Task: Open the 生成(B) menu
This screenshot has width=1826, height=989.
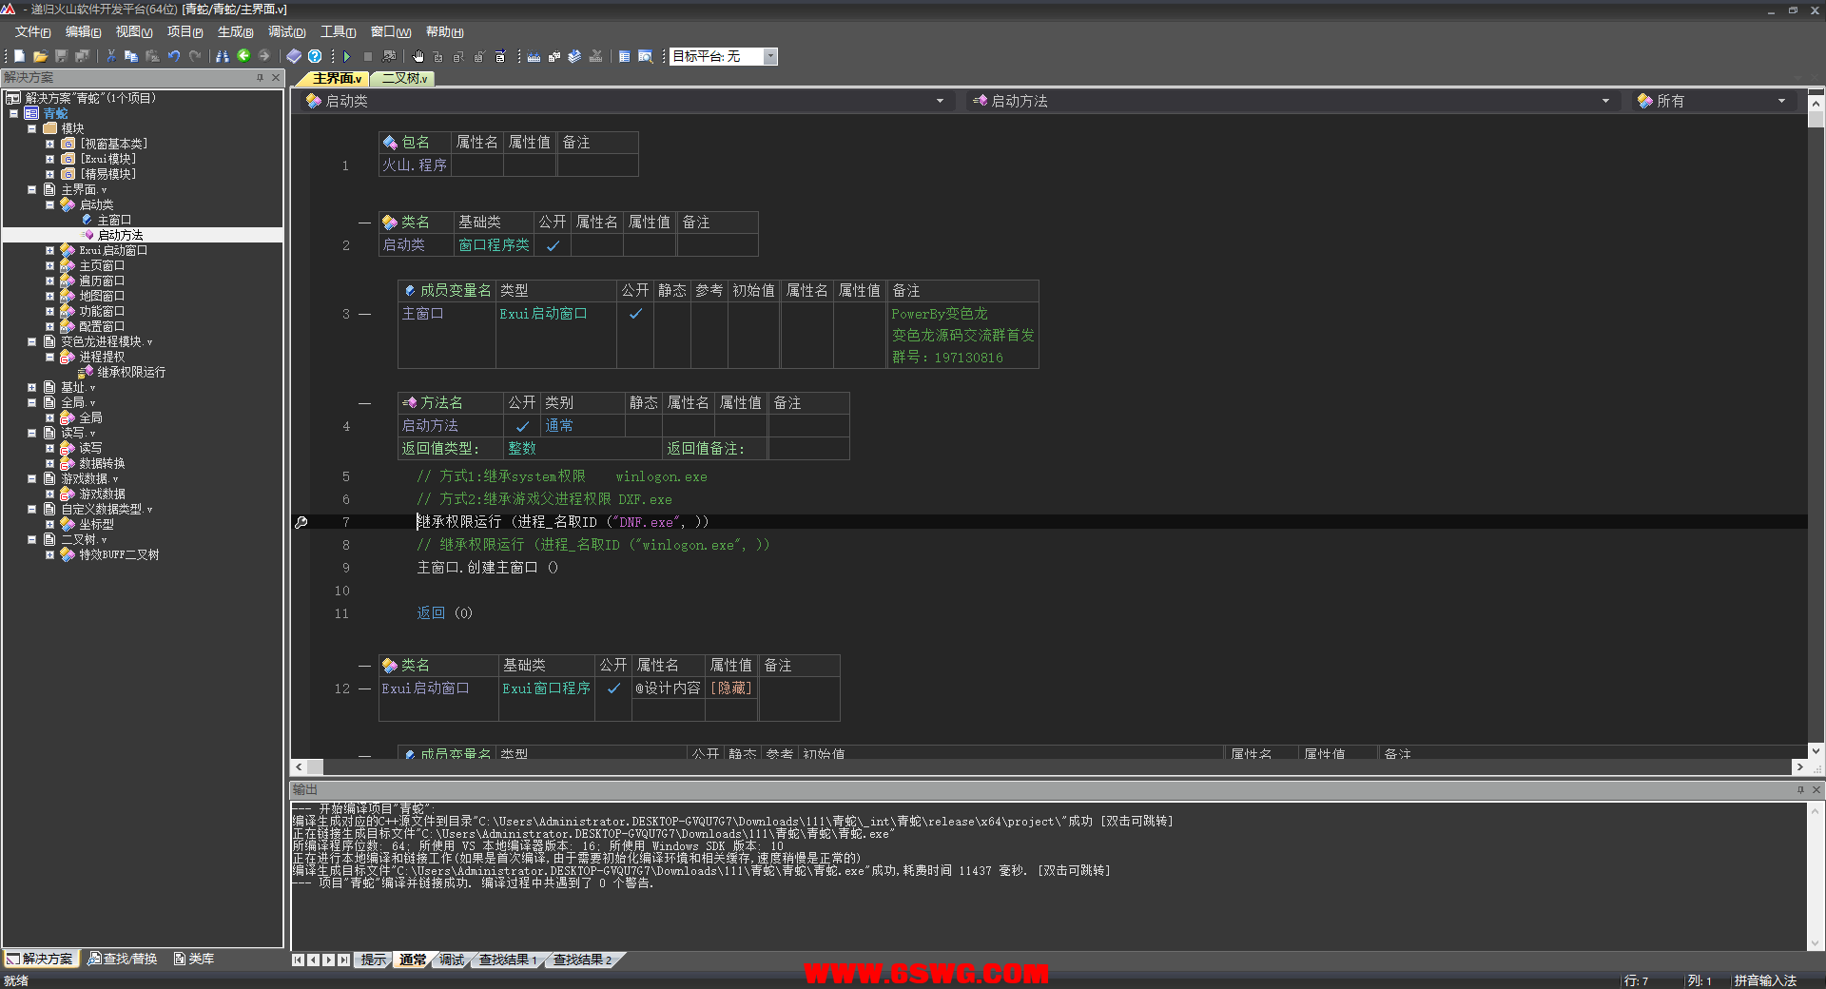Action: coord(235,32)
